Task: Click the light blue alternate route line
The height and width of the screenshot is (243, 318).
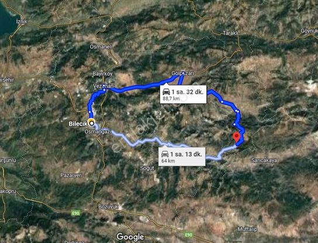Action: [x=142, y=141]
